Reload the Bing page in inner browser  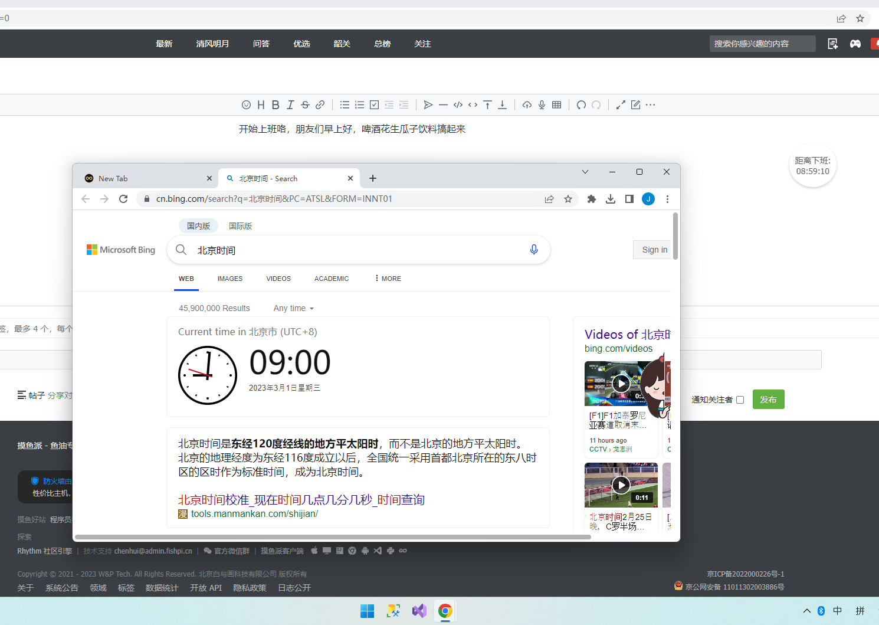point(123,199)
